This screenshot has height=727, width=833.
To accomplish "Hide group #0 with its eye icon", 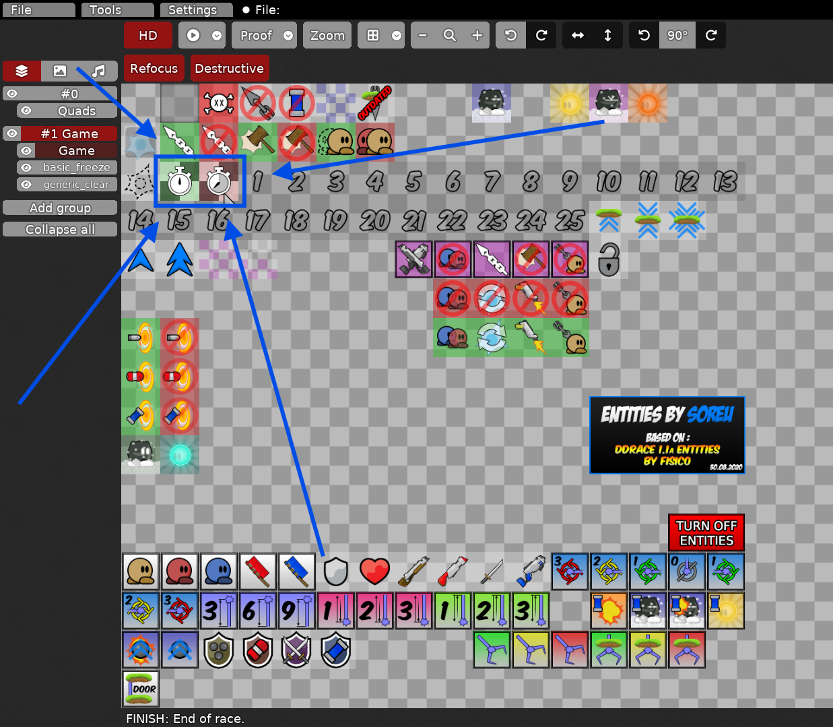I will pos(12,94).
